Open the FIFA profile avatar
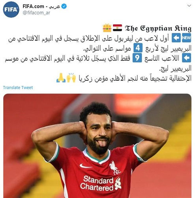The height and width of the screenshot is (198, 195). [x=11, y=10]
